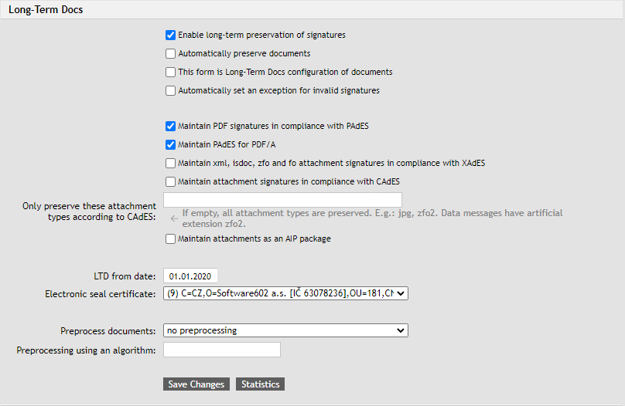Disable Maintain PAdES for PDF/A
This screenshot has height=406, width=625.
click(170, 144)
